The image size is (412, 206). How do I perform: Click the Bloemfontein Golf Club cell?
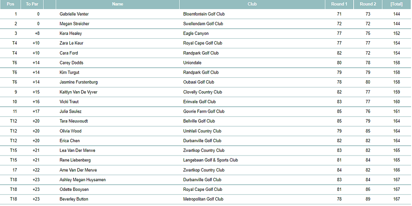(204, 14)
